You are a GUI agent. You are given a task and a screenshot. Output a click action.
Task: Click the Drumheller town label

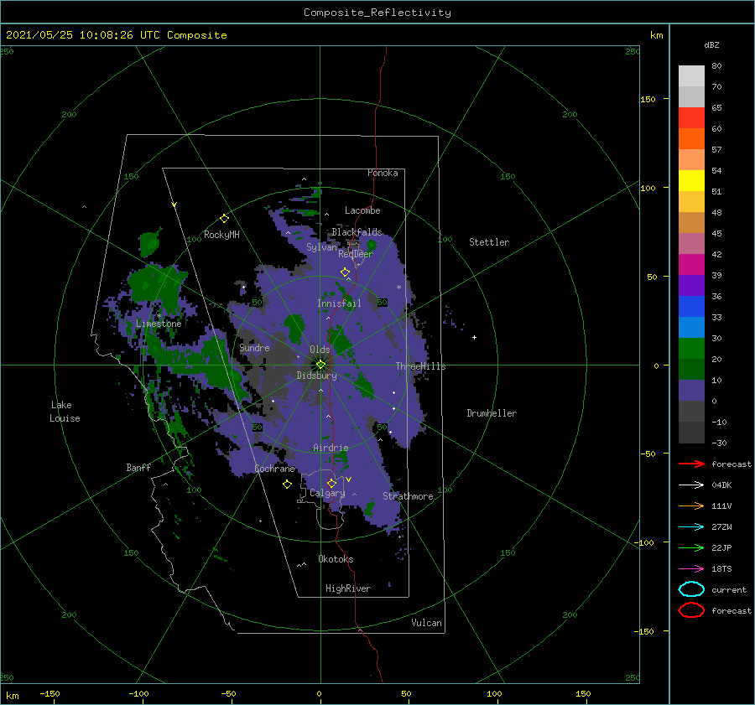coord(492,413)
